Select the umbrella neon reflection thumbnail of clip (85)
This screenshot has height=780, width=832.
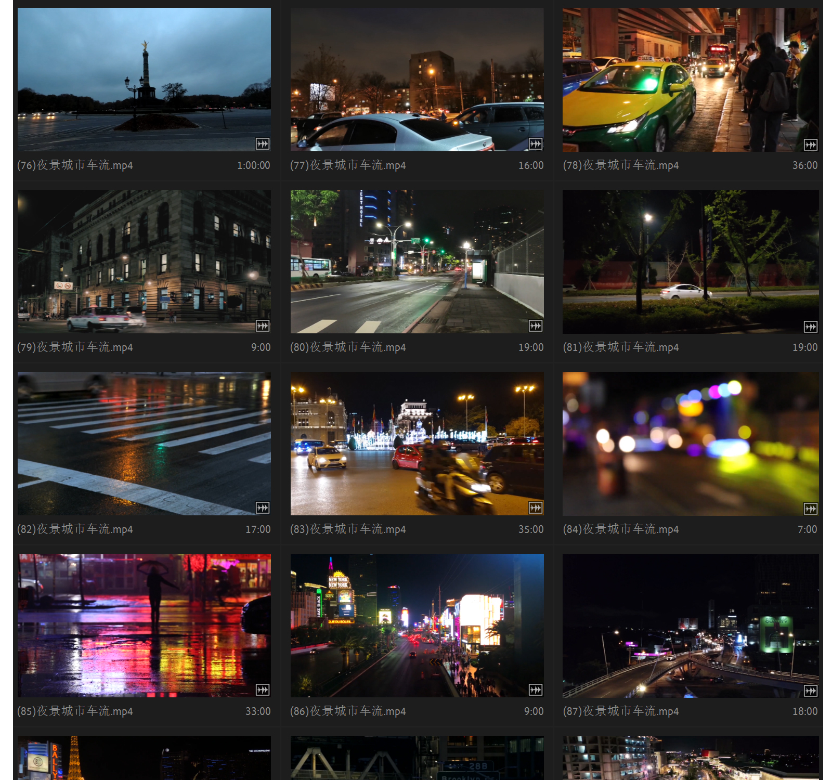point(144,626)
